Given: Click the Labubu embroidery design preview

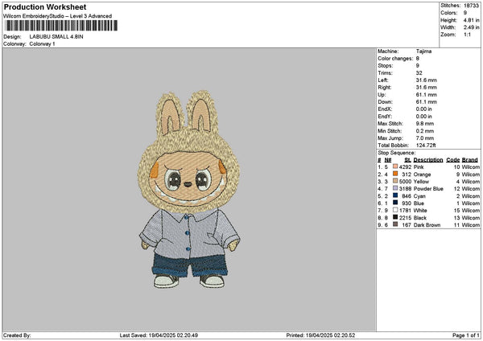Looking at the screenshot, I should [189, 189].
